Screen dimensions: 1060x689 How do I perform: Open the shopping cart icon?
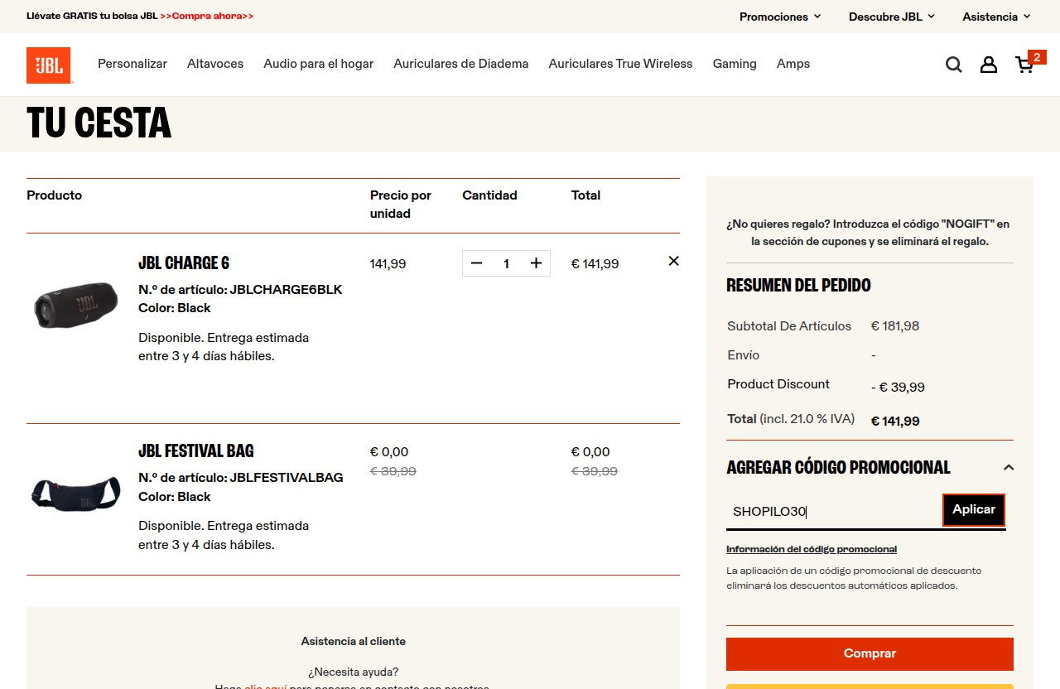[x=1024, y=65]
